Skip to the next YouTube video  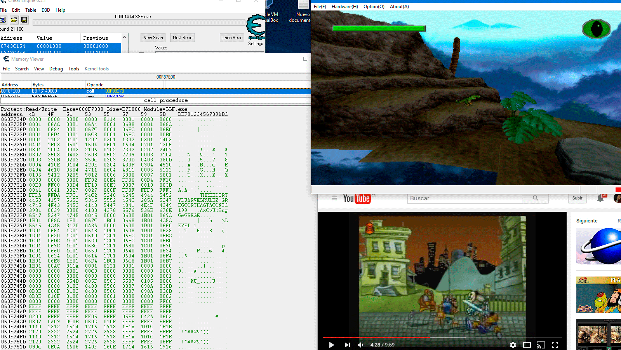[347, 345]
